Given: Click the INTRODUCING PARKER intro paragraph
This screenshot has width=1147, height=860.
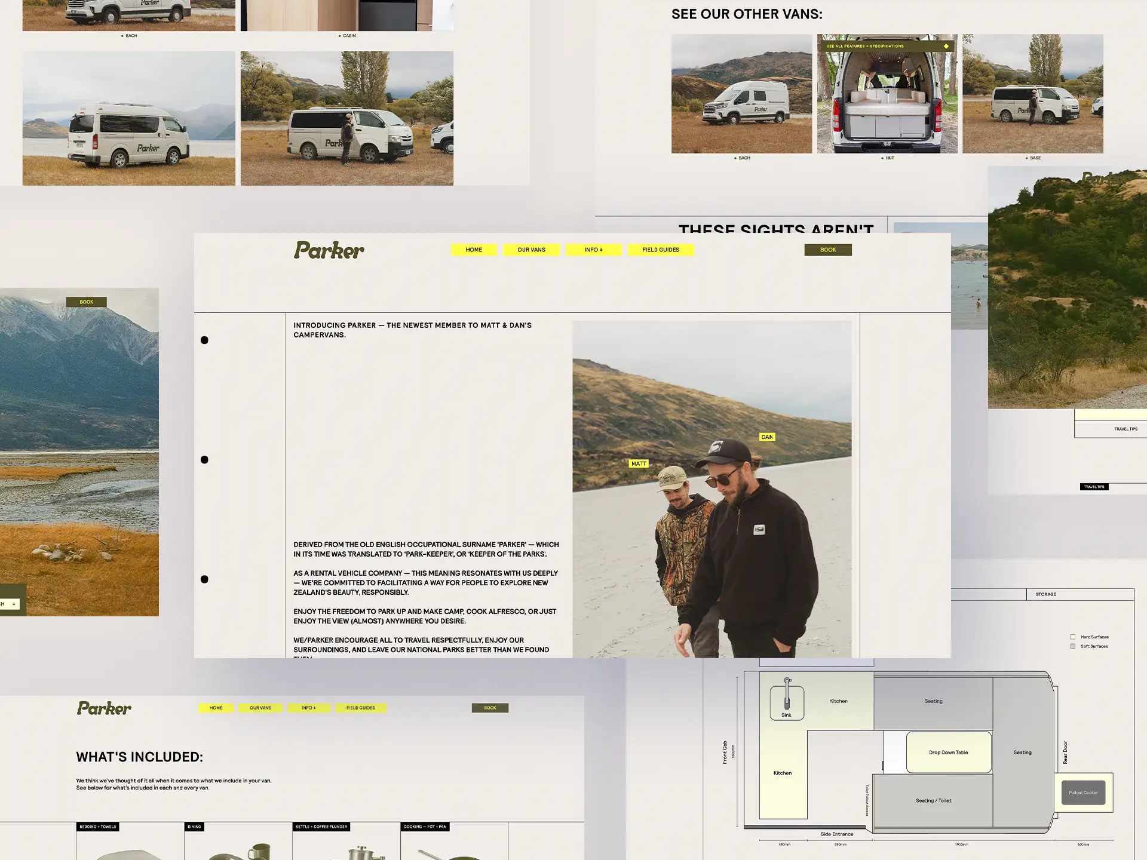Looking at the screenshot, I should click(x=412, y=330).
